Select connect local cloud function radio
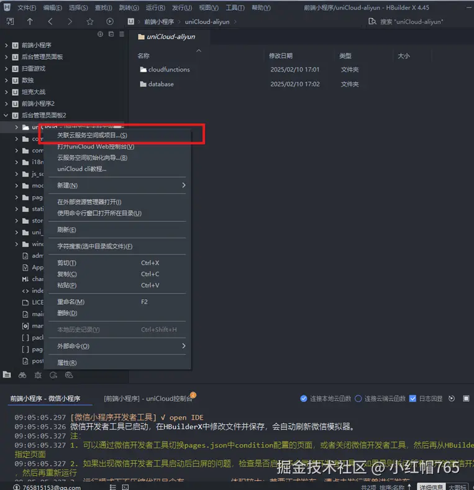The width and height of the screenshot is (474, 490). pos(304,399)
